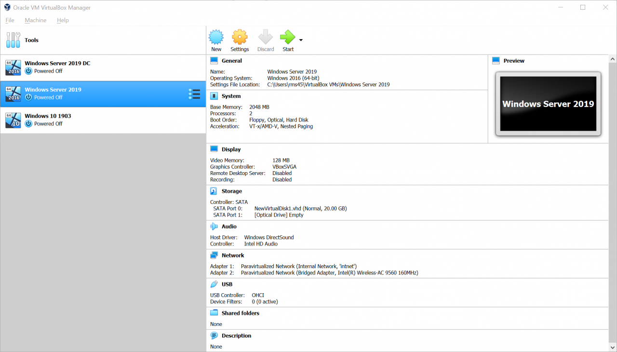Click the Windows Server 2019 preview thumbnail
The height and width of the screenshot is (352, 617).
pos(548,104)
